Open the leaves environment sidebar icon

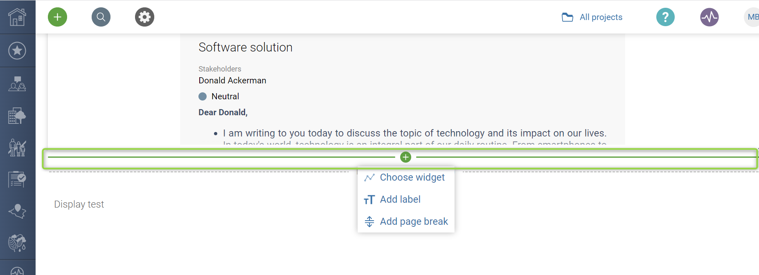[17, 243]
